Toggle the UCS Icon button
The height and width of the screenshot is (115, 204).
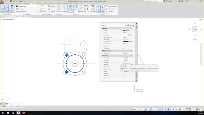2,9
